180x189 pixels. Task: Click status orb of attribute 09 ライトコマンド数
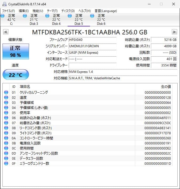click(6, 133)
